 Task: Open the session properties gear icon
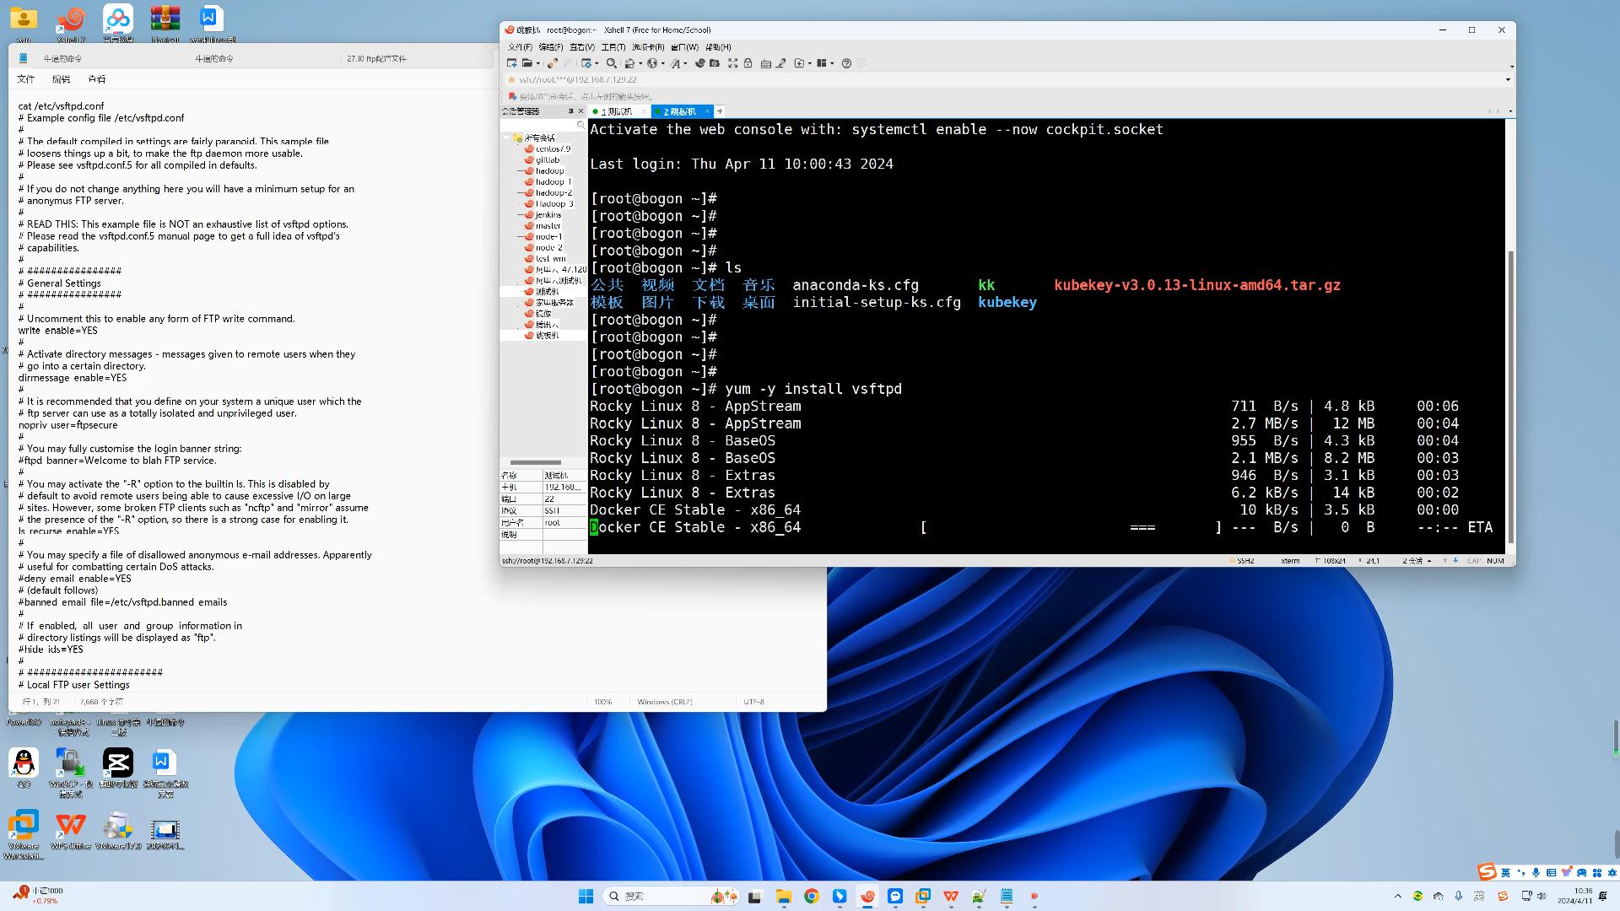click(586, 63)
